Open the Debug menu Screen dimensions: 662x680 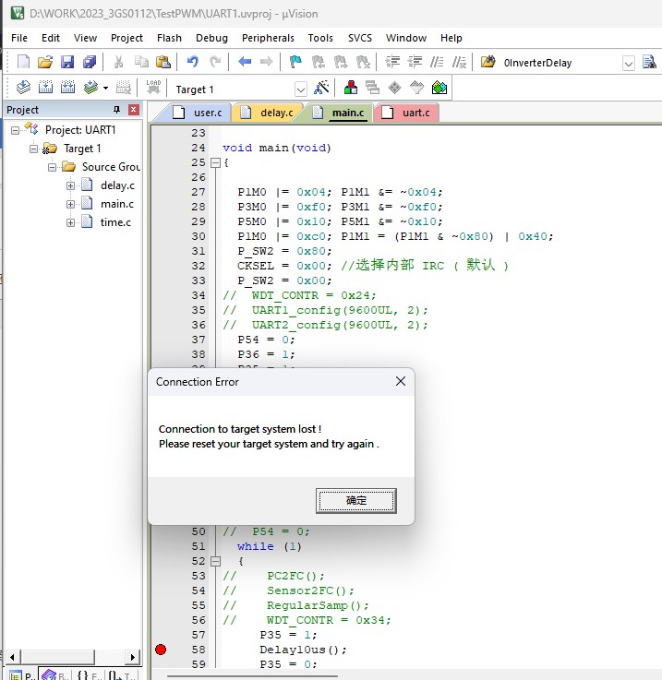211,38
